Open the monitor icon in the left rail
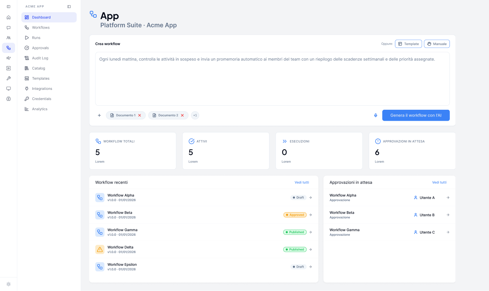The height and width of the screenshot is (291, 489). (8, 88)
